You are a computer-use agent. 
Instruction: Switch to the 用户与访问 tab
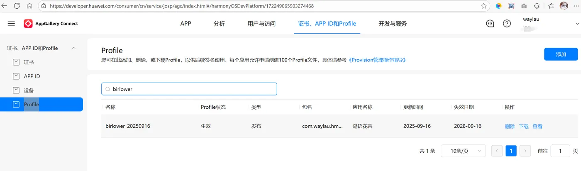pos(261,24)
